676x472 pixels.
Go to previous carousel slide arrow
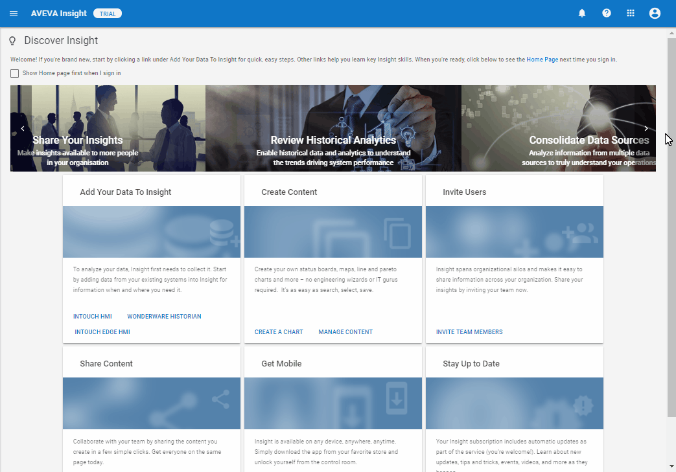coord(23,128)
